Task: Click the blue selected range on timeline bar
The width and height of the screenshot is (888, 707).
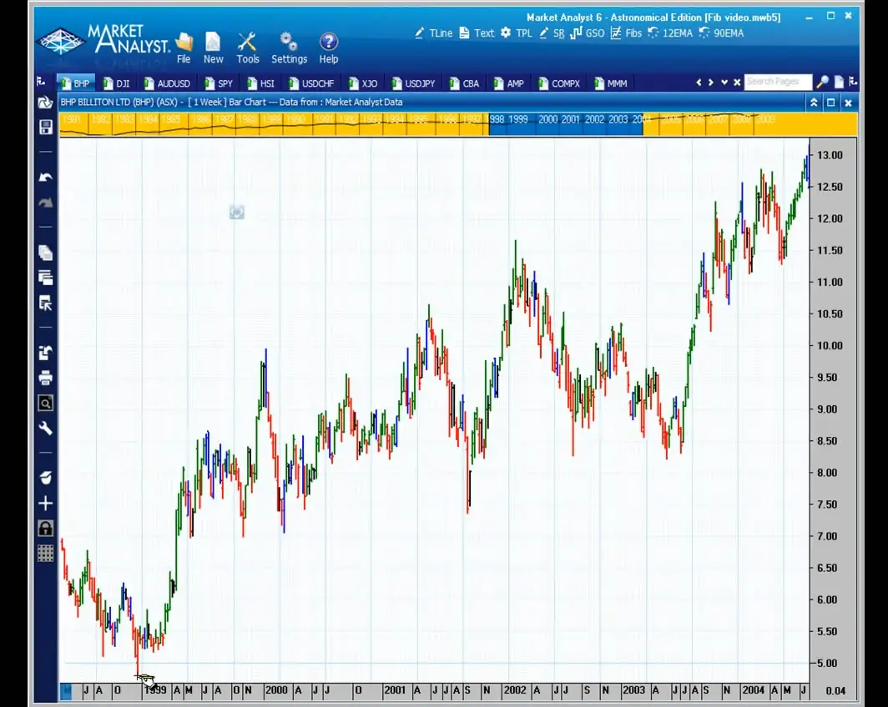Action: click(566, 124)
